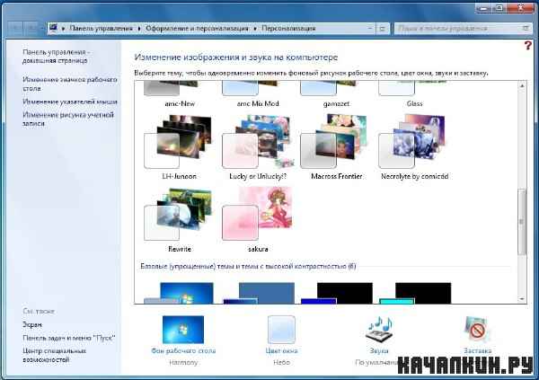
Task: Select the Windows 7 basic theme thumbnail
Action: [179, 293]
